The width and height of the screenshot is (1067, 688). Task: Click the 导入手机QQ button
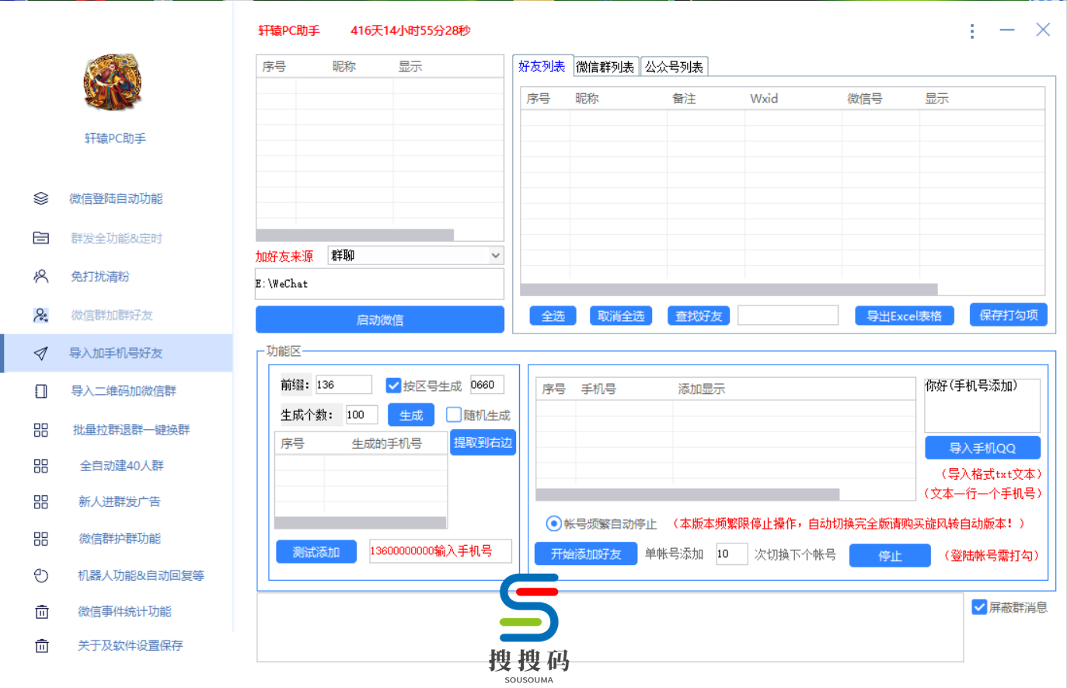pos(982,448)
